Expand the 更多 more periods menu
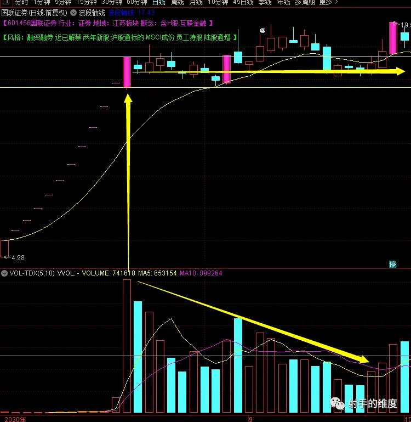Image resolution: width=411 pixels, height=422 pixels. 328,2
